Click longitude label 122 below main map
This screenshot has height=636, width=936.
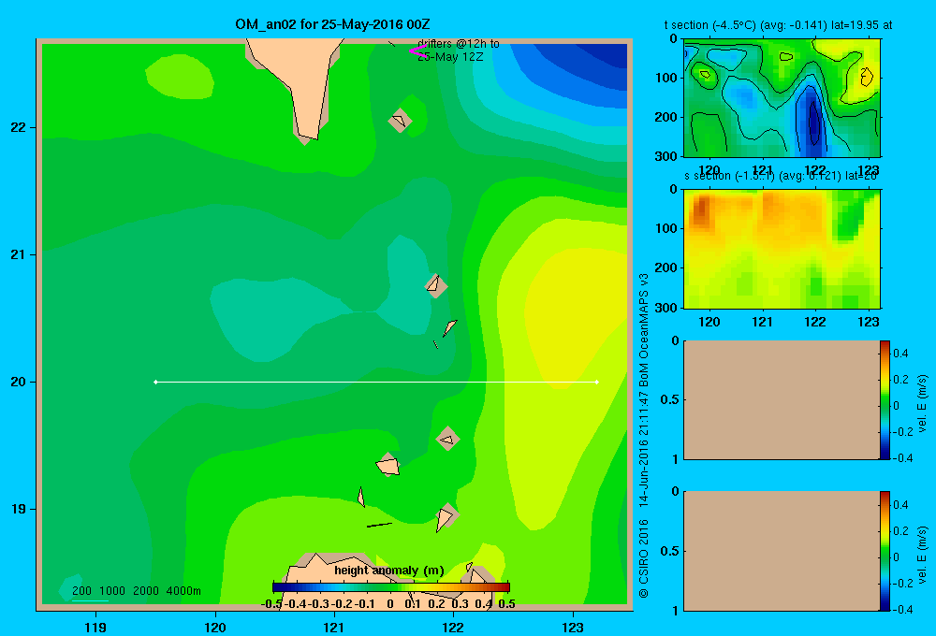453,627
